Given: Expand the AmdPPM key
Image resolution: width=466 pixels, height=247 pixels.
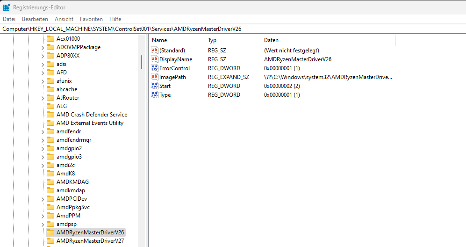Looking at the screenshot, I should coord(43,216).
